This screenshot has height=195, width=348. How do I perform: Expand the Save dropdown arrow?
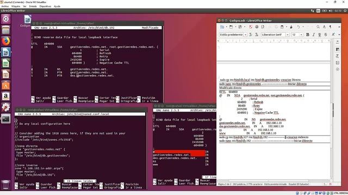tap(245, 27)
